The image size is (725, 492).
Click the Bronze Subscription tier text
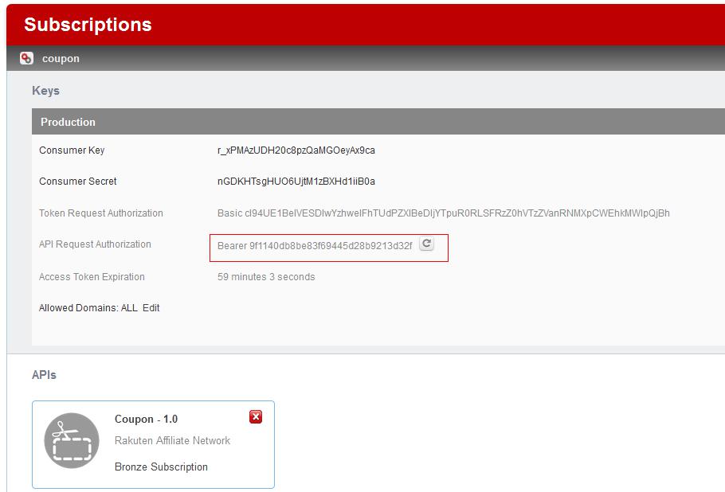(x=161, y=467)
